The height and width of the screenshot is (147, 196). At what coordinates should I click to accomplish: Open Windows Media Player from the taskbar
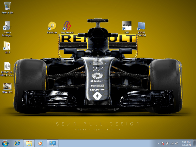click(x=41, y=143)
